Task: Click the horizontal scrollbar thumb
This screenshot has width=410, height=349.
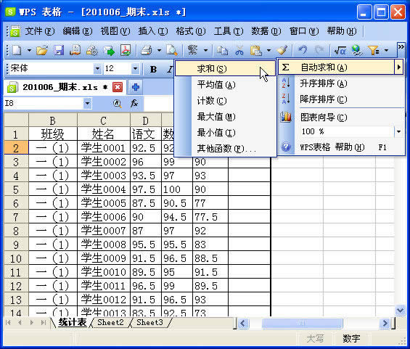Action: coord(302,324)
